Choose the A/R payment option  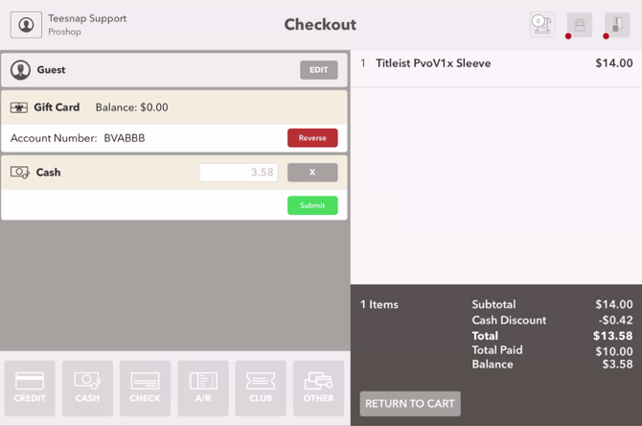click(x=203, y=388)
